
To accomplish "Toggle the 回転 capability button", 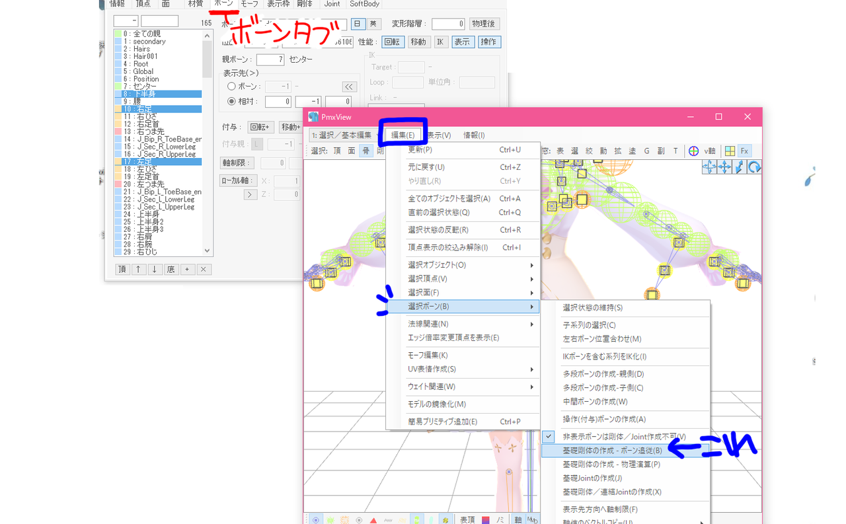I will [393, 42].
